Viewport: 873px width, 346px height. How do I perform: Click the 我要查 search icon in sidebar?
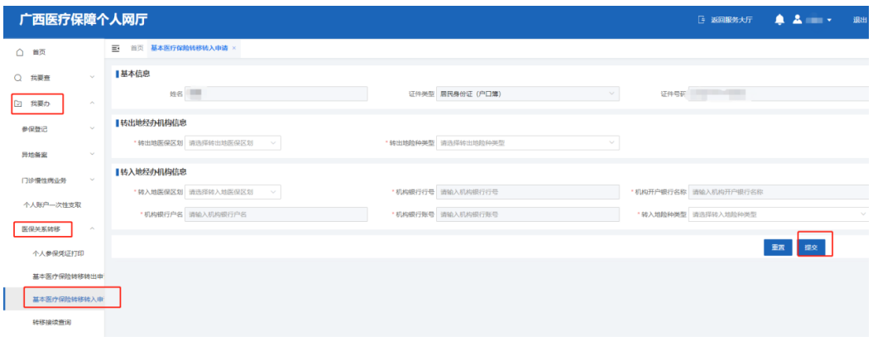(18, 78)
